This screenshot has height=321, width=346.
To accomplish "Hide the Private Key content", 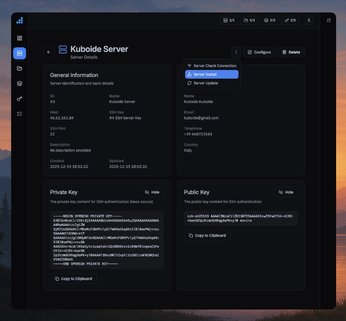I will pos(152,192).
